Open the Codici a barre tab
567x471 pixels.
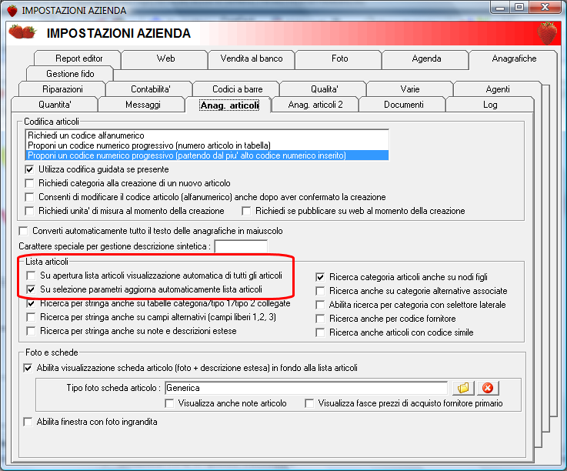(x=237, y=89)
